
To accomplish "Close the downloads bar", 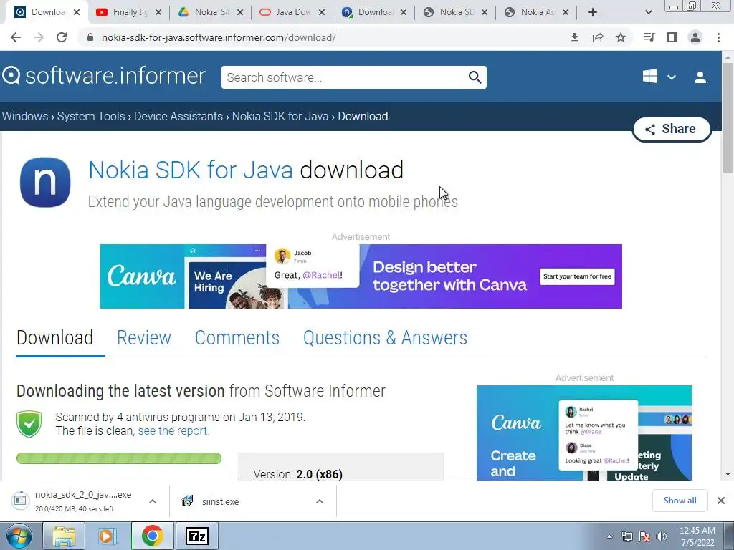I will pos(721,501).
